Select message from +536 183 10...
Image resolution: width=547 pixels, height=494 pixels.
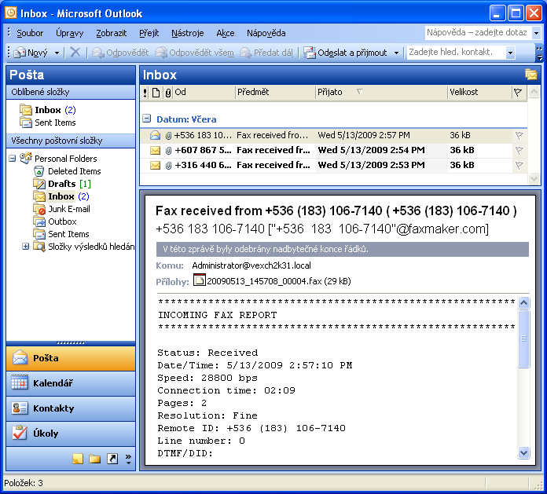[x=333, y=135]
